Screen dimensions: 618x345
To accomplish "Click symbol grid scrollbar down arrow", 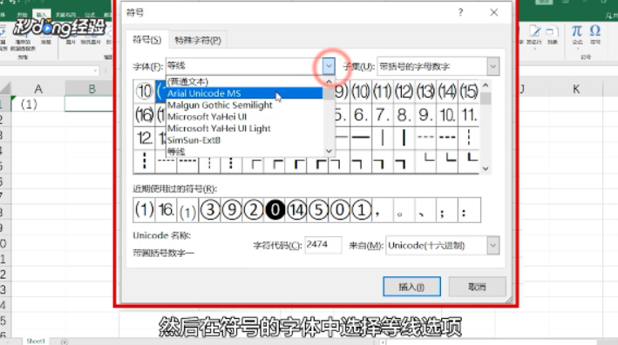I will (486, 168).
